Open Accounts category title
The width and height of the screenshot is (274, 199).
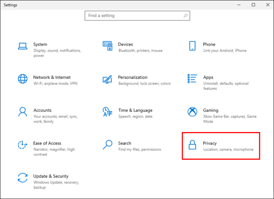pyautogui.click(x=42, y=110)
